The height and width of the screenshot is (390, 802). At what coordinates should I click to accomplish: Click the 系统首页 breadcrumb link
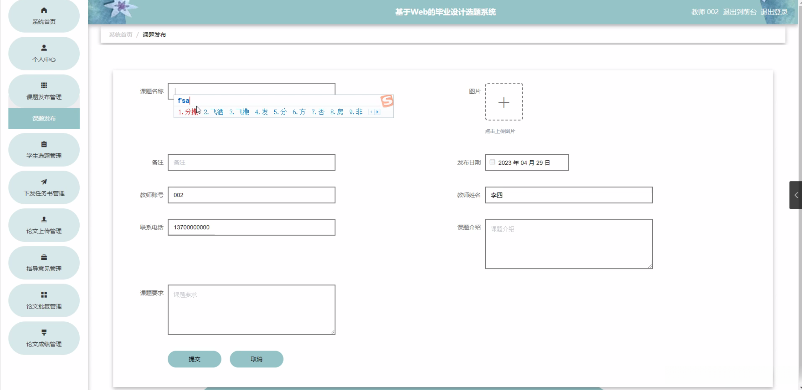click(x=121, y=35)
